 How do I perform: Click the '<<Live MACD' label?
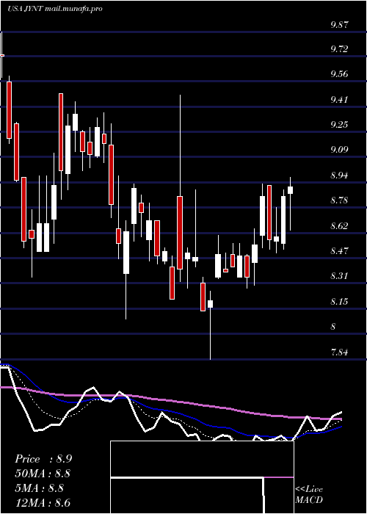click(x=309, y=495)
